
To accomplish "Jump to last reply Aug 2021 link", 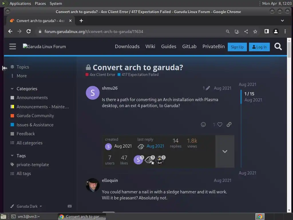I will coord(155,146).
